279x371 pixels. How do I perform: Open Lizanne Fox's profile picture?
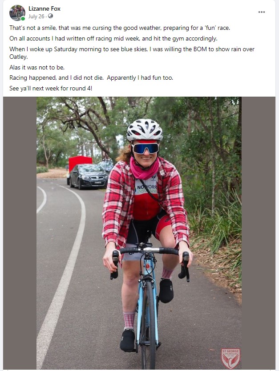coord(17,12)
